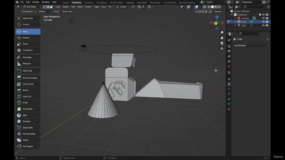Select the Shear tool
The image size is (285, 160).
click(x=28, y=140)
